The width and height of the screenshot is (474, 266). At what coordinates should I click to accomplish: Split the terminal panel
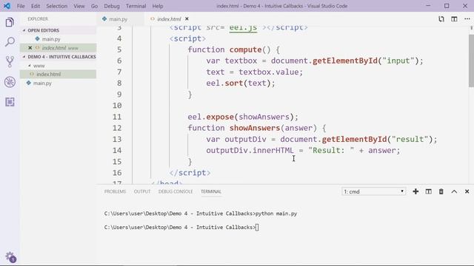tap(428, 191)
